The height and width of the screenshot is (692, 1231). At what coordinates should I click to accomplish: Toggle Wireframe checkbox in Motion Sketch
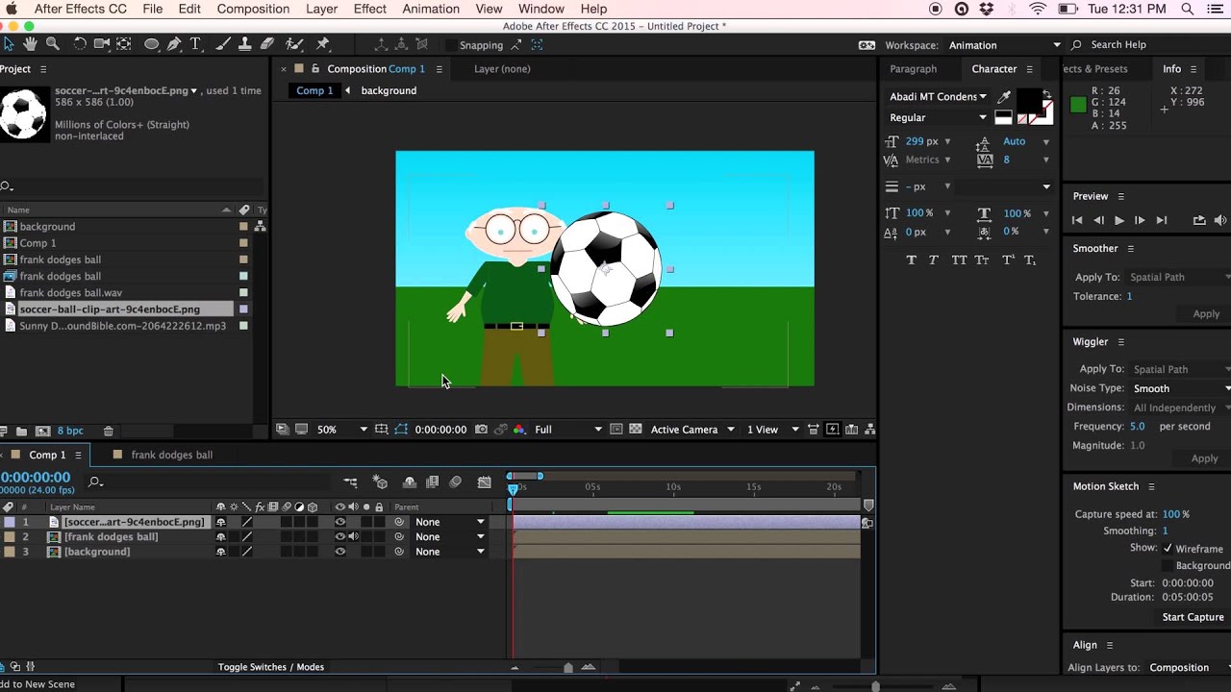pyautogui.click(x=1168, y=549)
